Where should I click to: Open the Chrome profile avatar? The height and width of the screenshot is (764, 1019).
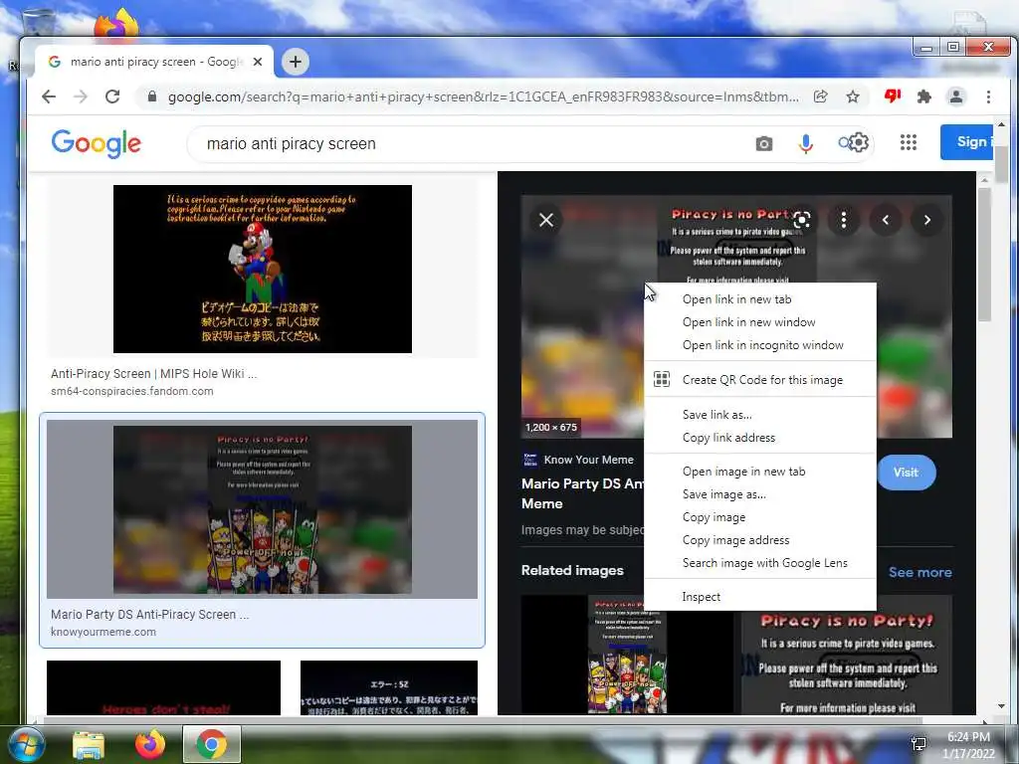click(x=956, y=96)
